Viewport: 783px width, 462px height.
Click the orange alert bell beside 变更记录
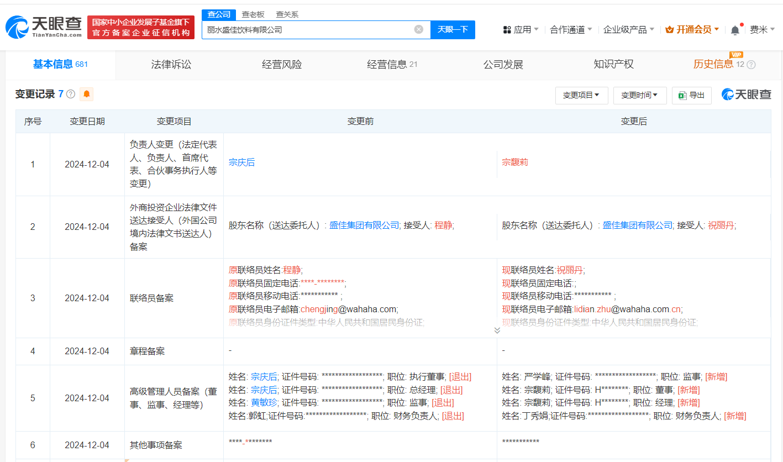click(87, 95)
